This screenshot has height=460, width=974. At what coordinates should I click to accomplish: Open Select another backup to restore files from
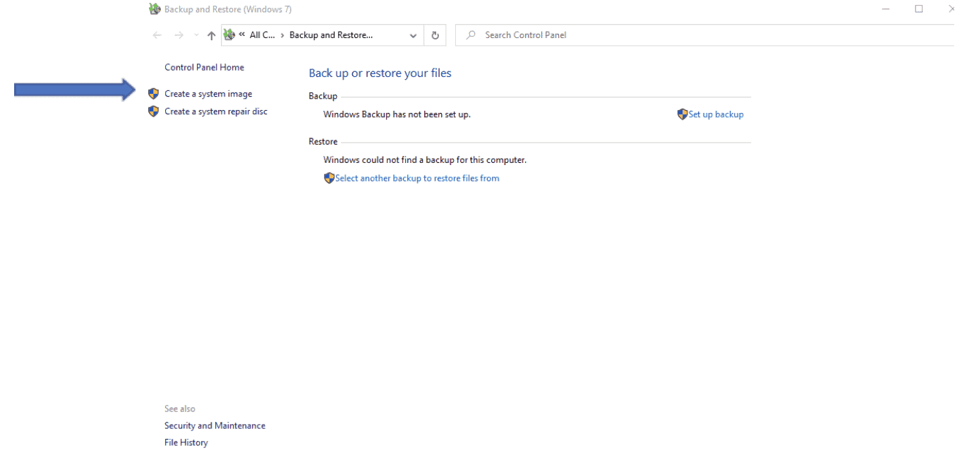(417, 178)
